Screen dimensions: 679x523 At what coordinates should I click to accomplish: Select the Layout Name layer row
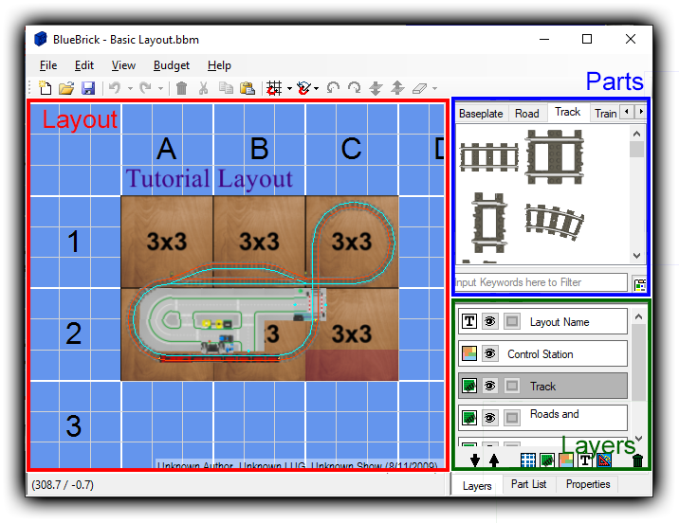click(x=542, y=321)
